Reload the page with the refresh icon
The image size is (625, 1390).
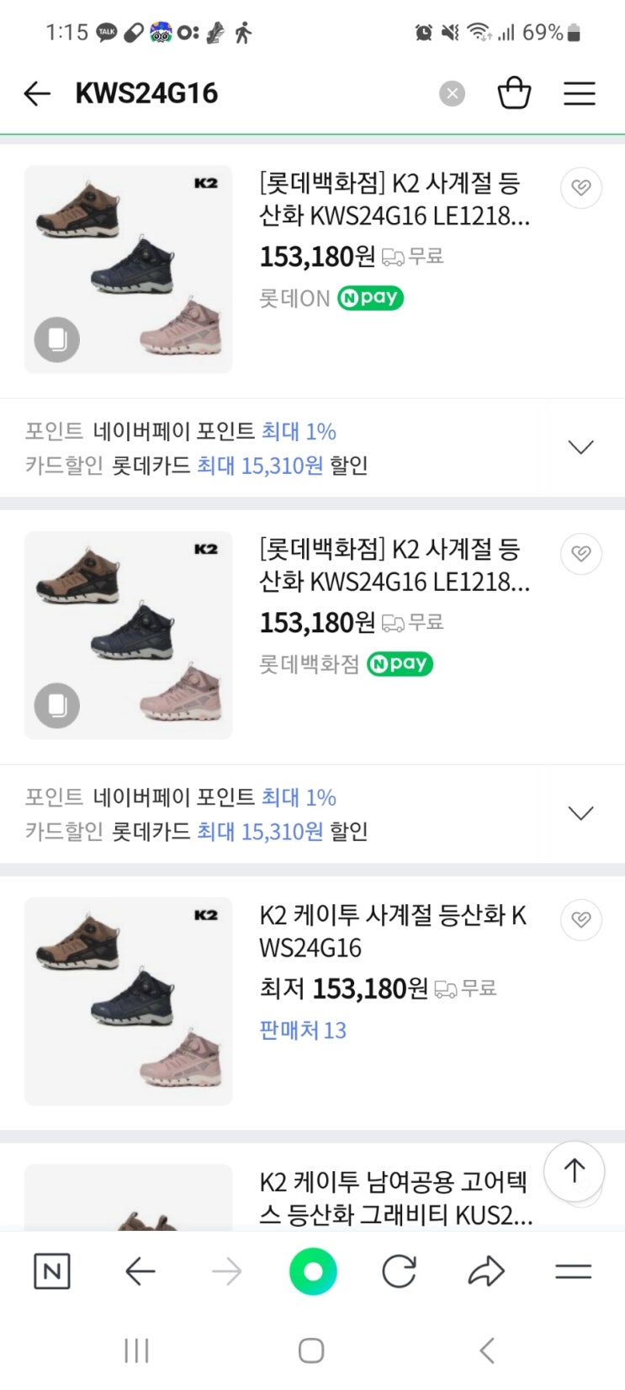point(399,1271)
